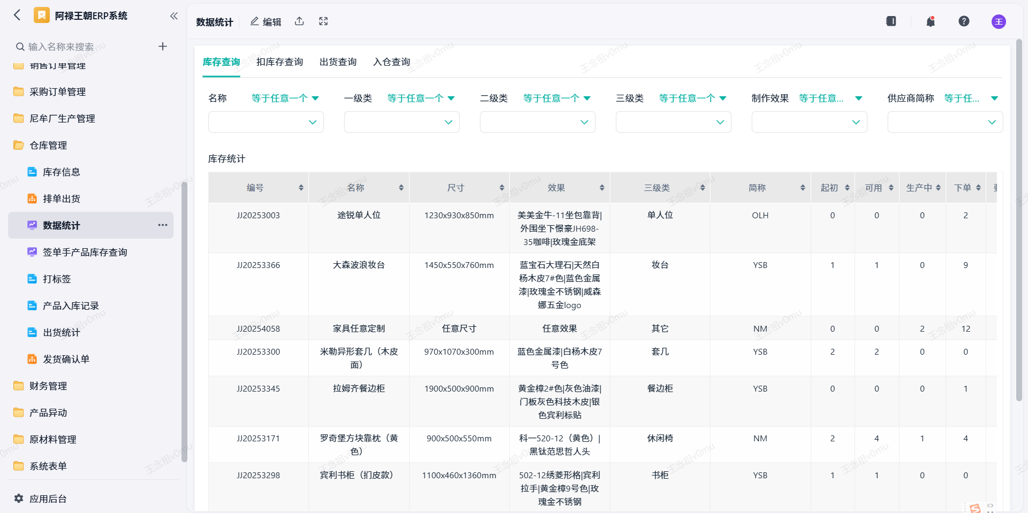The width and height of the screenshot is (1028, 513).
Task: Click the sidebar vertical scrollbar
Action: pos(184,321)
